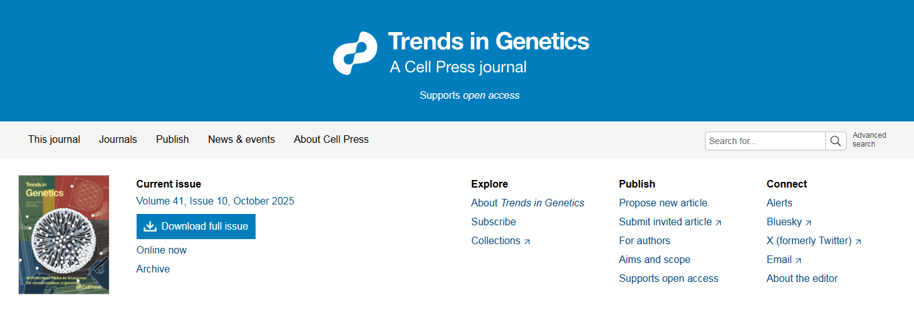Click the download icon on the full issue button

[x=150, y=227]
